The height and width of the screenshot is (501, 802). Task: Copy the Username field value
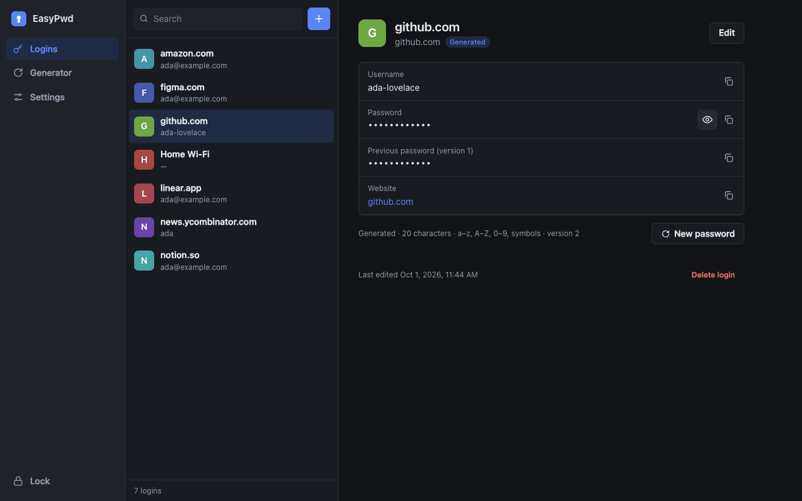[729, 81]
